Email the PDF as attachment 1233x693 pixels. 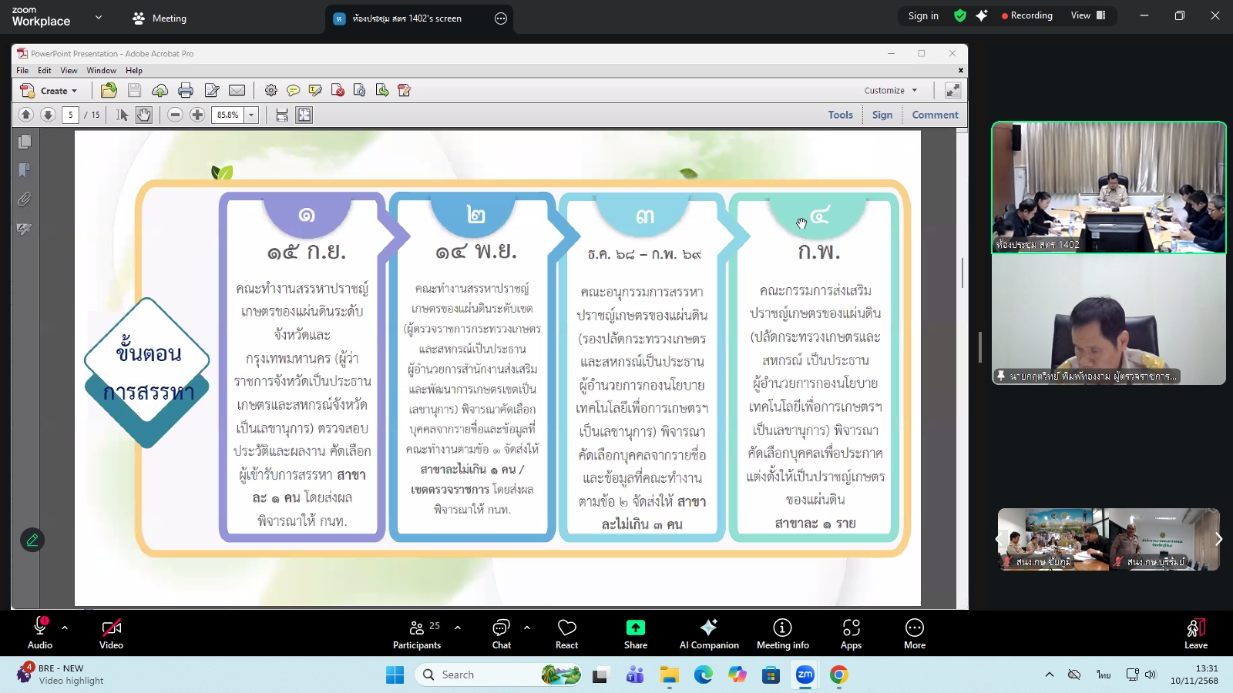click(237, 90)
